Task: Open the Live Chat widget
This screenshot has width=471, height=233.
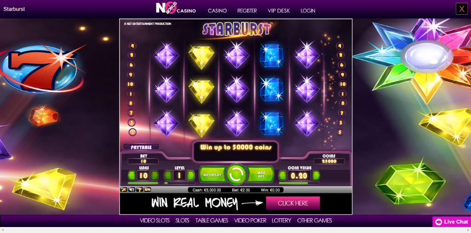Action: click(x=452, y=222)
